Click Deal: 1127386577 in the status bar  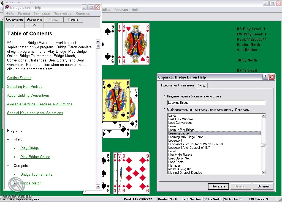click(138, 199)
